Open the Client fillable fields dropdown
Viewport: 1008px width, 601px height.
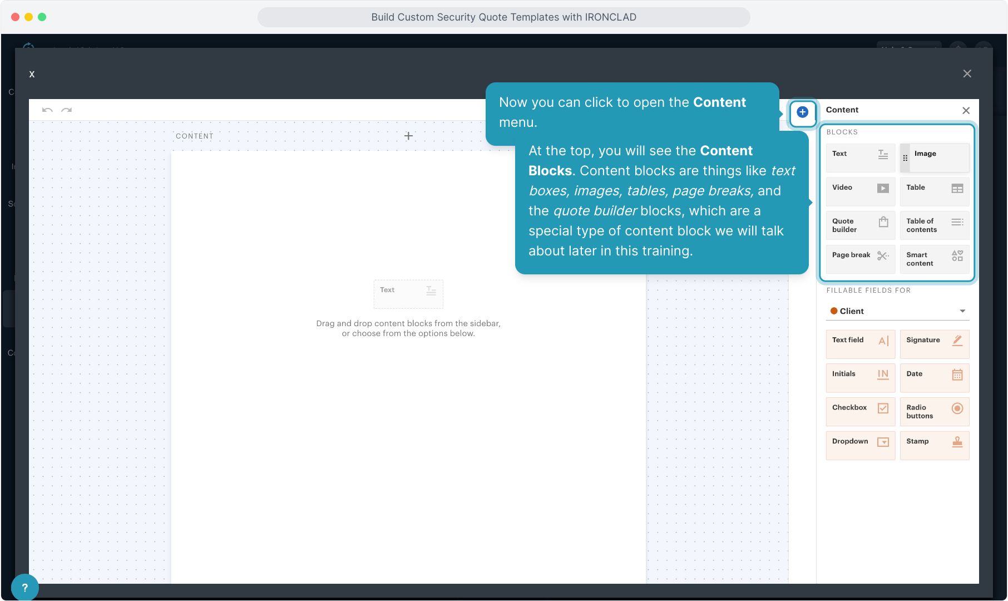pos(897,311)
